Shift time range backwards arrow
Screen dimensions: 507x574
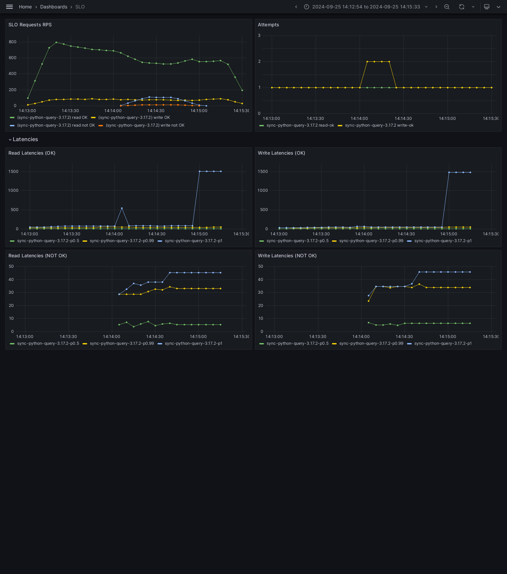296,7
